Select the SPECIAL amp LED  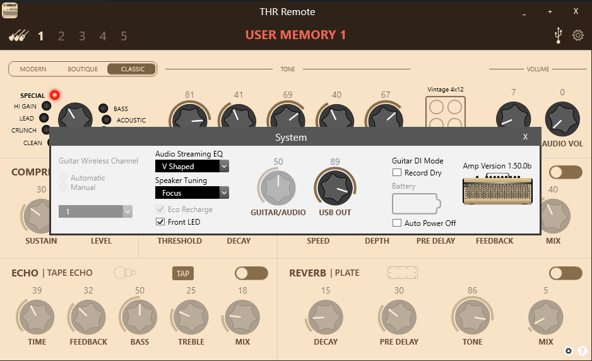coord(55,95)
